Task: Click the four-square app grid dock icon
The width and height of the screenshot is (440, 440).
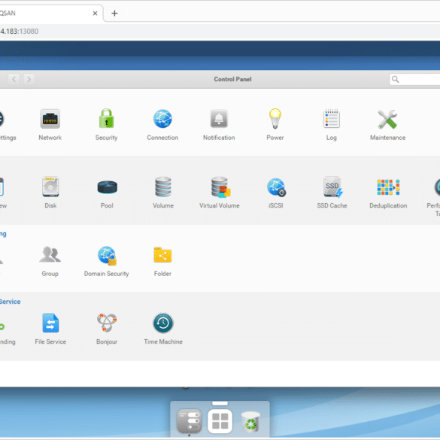Action: (220, 421)
